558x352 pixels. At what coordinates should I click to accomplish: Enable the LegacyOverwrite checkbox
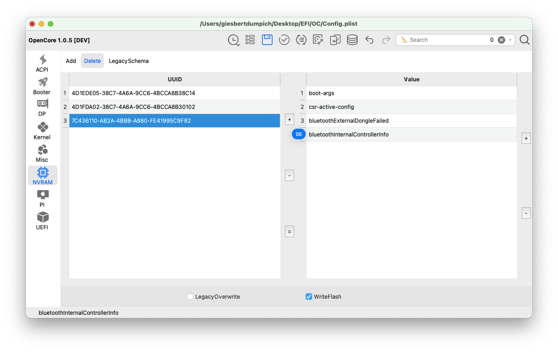pyautogui.click(x=190, y=296)
